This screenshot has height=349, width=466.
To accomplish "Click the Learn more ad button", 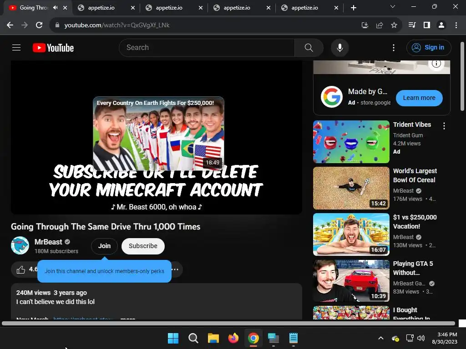I will coord(419,98).
